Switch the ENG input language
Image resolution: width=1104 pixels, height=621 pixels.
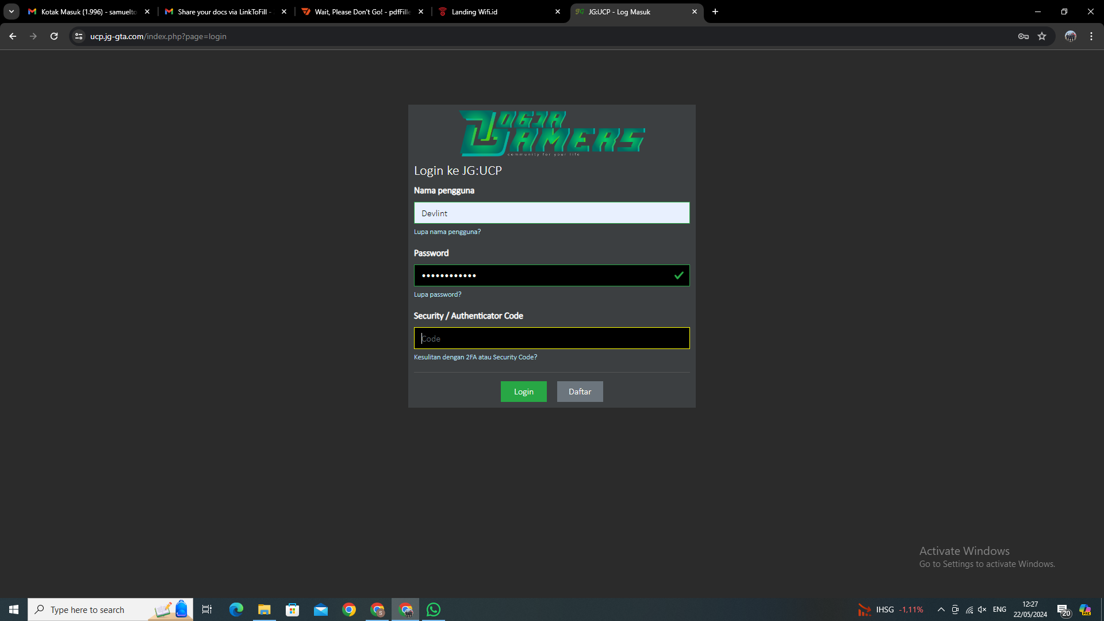click(x=1000, y=609)
